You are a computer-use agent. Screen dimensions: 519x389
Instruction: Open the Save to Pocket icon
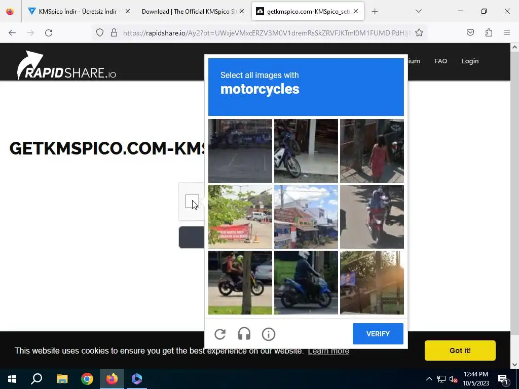470,32
